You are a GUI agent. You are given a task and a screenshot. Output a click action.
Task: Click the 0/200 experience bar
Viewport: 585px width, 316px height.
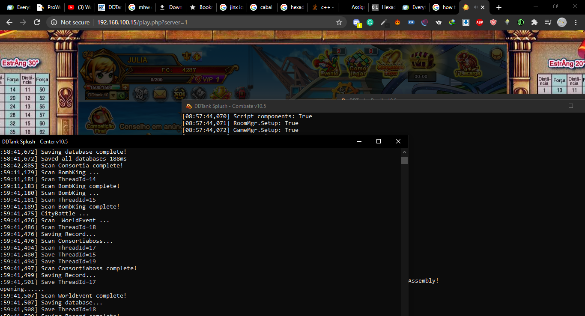point(156,80)
